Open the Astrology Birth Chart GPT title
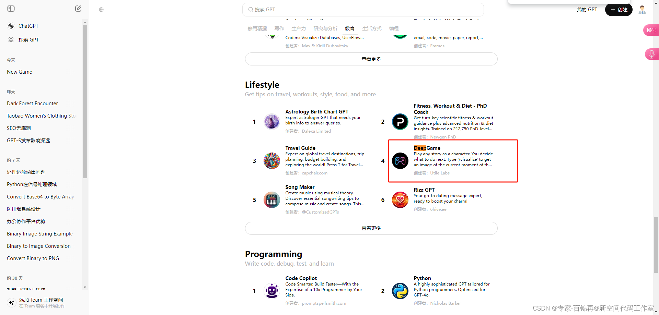The image size is (659, 315). (317, 112)
